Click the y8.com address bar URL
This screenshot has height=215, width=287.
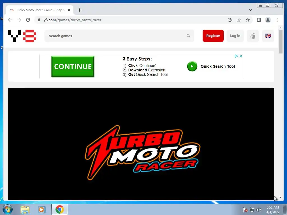(x=72, y=20)
